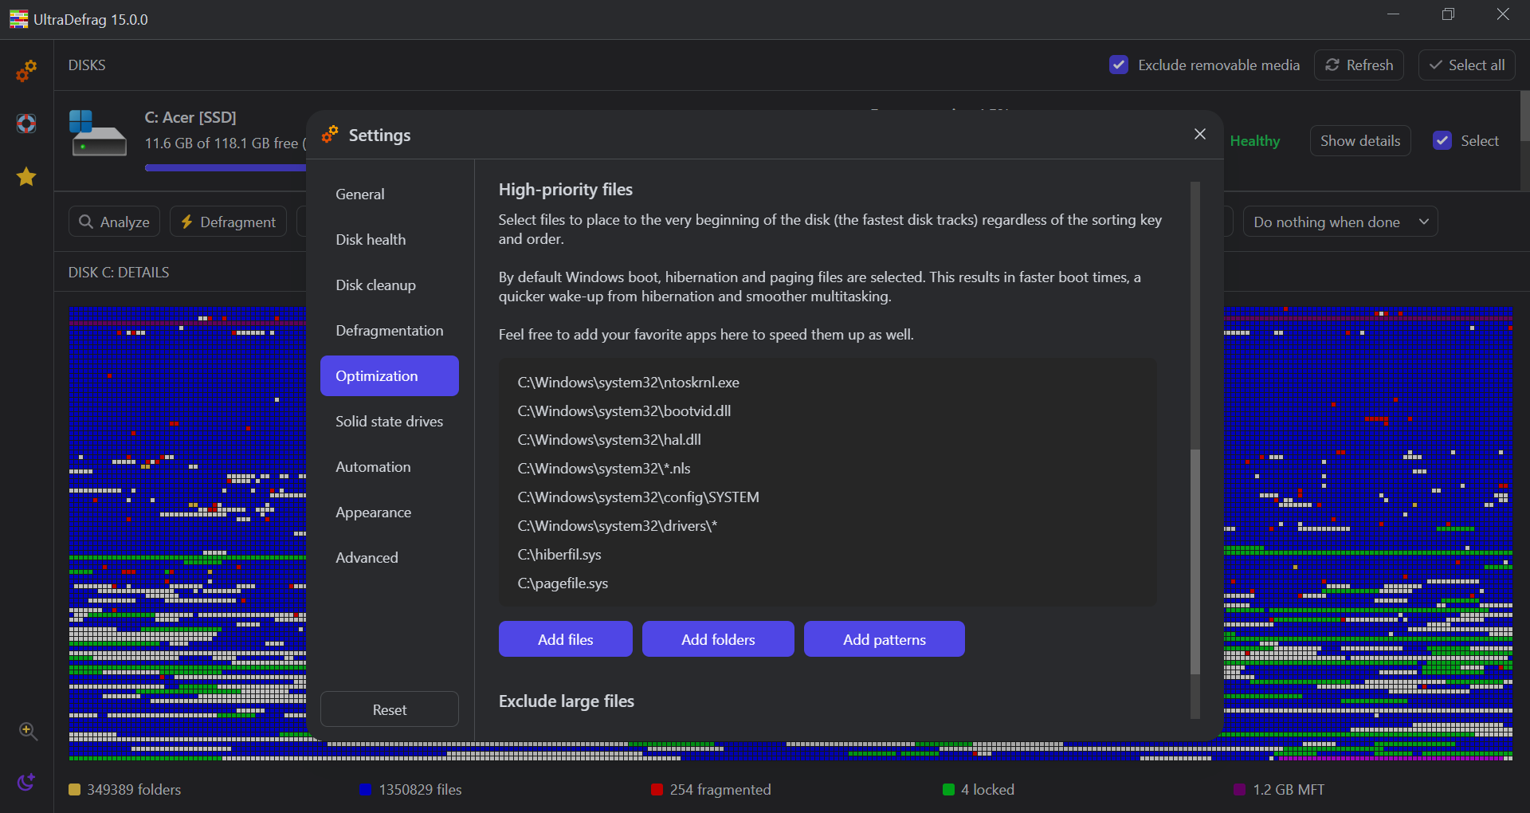The image size is (1530, 813).
Task: Toggle the Select checkbox for drive C:
Action: pyautogui.click(x=1442, y=140)
